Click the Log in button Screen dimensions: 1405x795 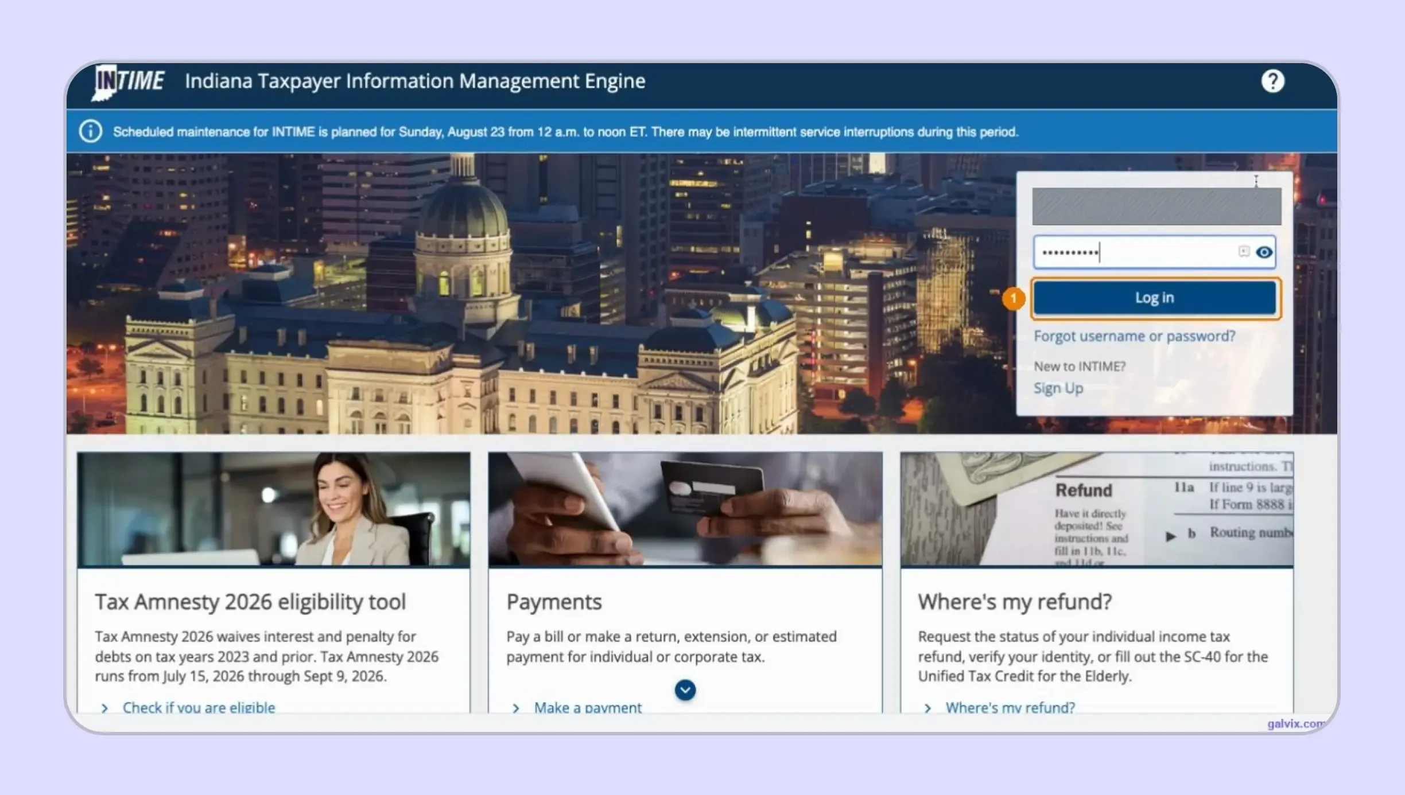point(1154,298)
